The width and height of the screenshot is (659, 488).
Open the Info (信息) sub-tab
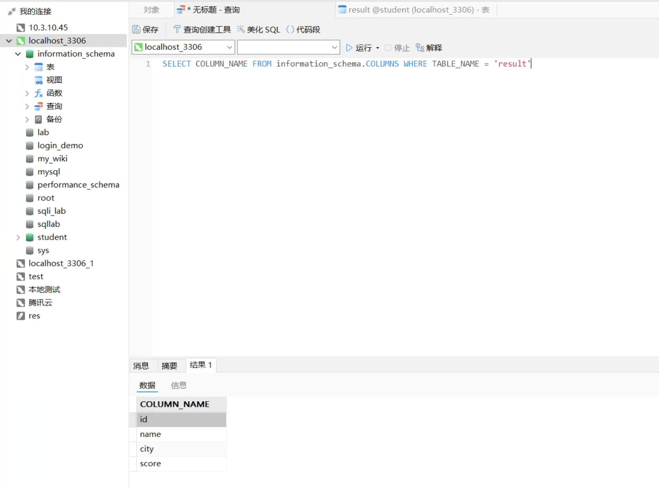point(179,385)
